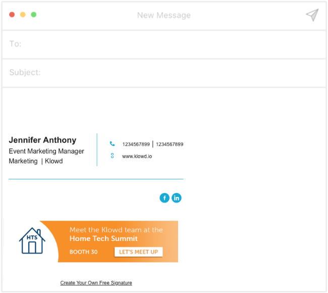Select the Event Marketing Manager title
This screenshot has height=293, width=328.
[46, 151]
